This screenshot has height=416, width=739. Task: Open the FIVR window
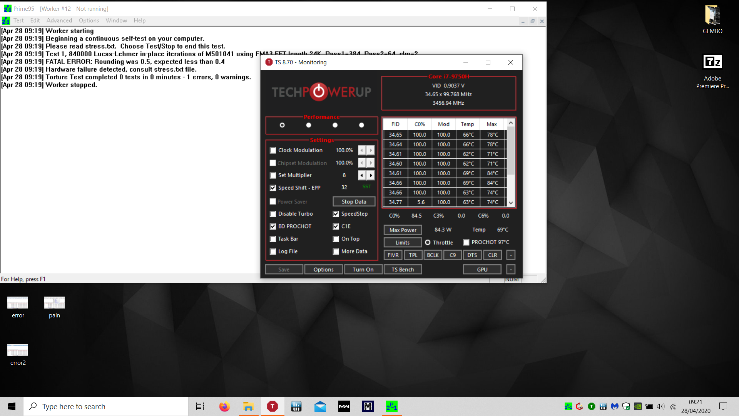pos(393,255)
